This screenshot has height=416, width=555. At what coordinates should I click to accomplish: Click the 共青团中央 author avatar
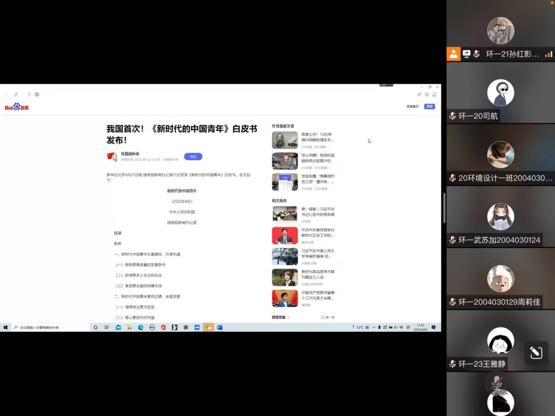coord(112,156)
